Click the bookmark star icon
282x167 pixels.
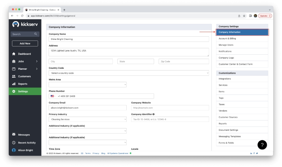coord(244,16)
